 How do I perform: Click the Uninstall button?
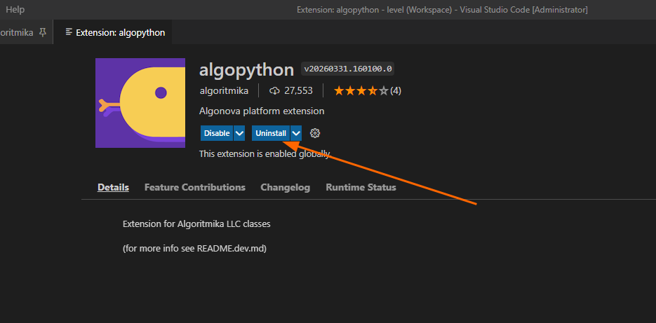(x=270, y=133)
